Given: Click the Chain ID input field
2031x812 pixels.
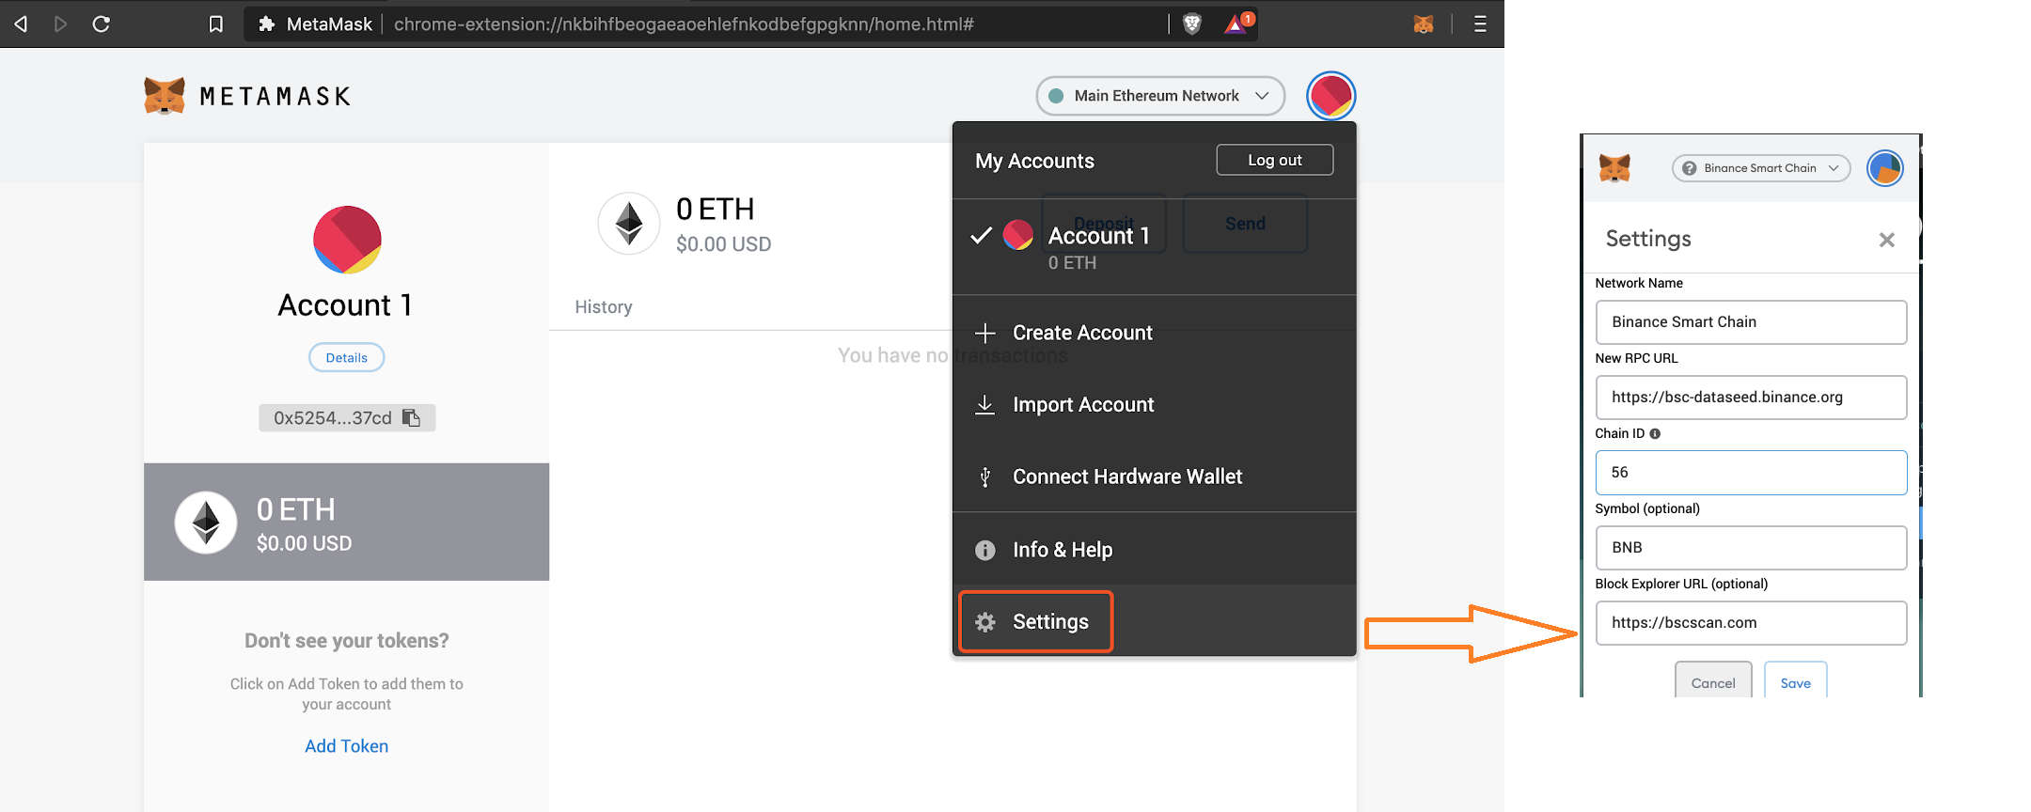Looking at the screenshot, I should point(1751,473).
